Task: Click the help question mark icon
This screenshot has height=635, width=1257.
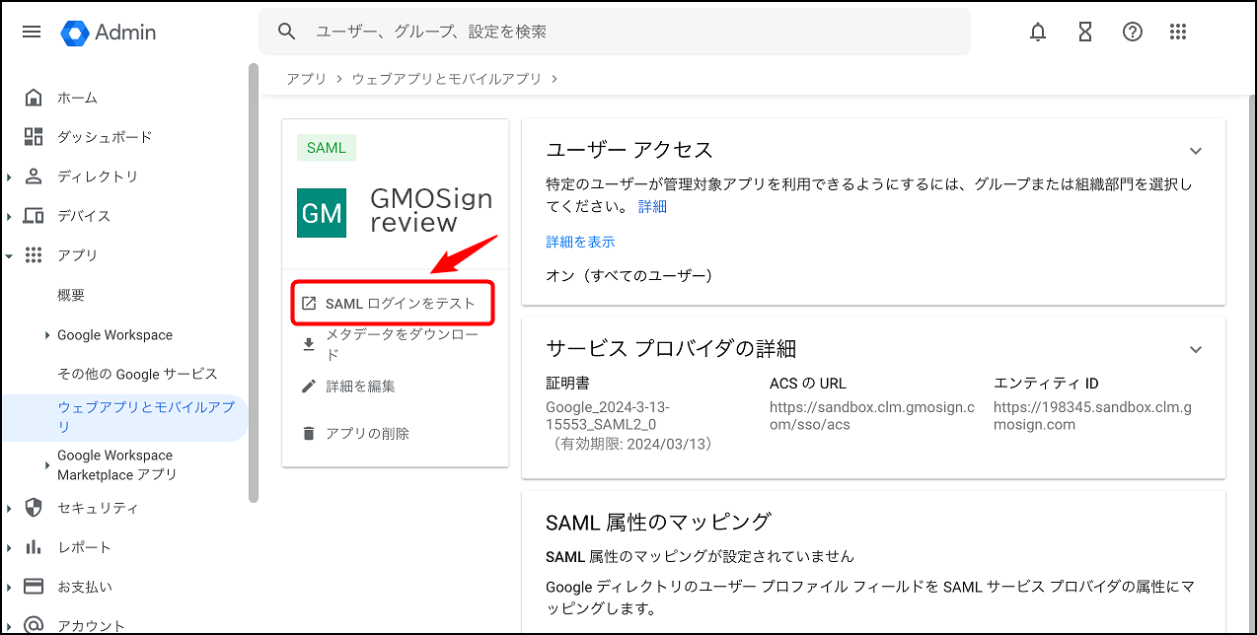Action: tap(1133, 32)
